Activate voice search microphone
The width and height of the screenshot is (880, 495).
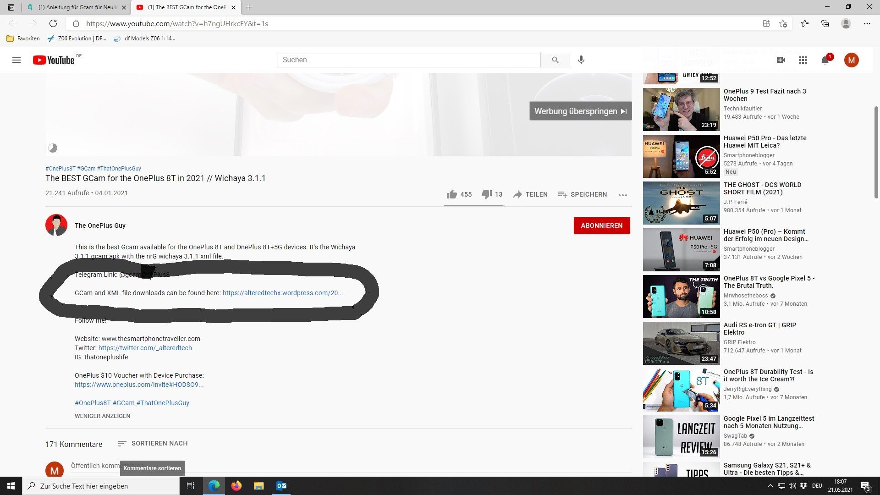pyautogui.click(x=581, y=60)
